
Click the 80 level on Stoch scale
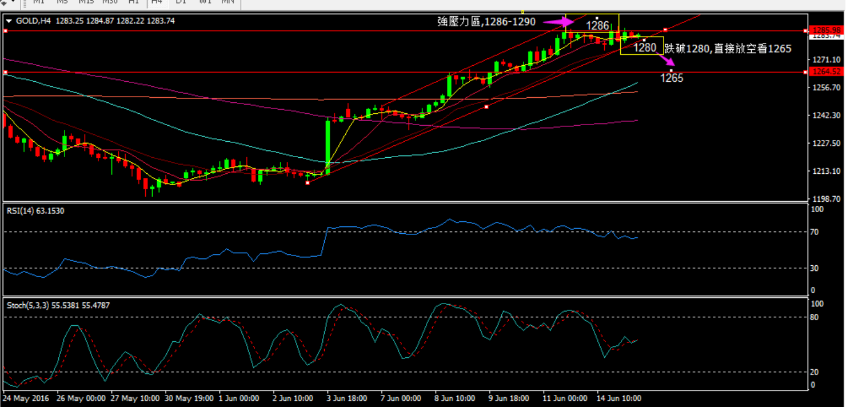tap(814, 317)
